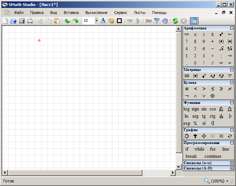Click the green Undo arrow
The height and width of the screenshot is (186, 236).
(67, 21)
